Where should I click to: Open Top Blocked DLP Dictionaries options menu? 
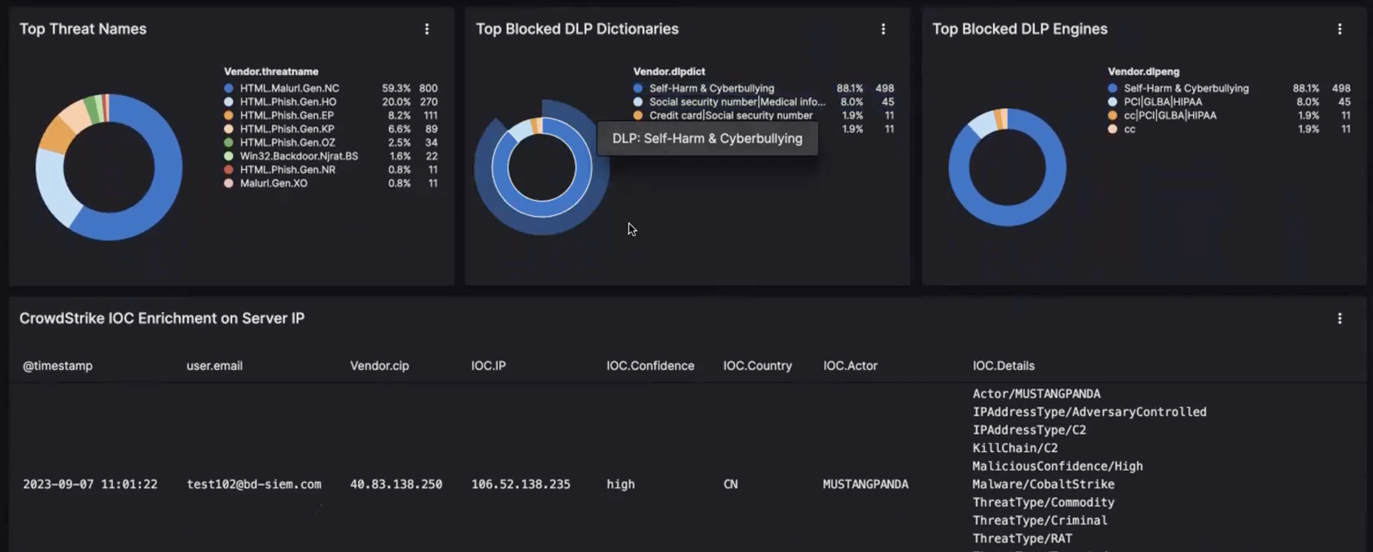(x=883, y=29)
